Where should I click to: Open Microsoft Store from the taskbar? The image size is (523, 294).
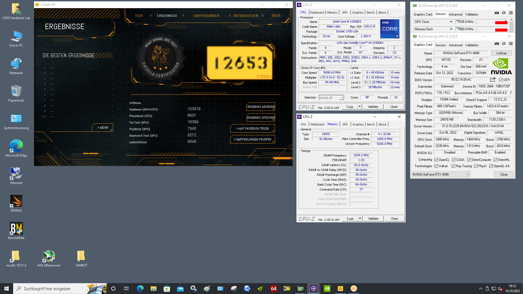pyautogui.click(x=167, y=289)
